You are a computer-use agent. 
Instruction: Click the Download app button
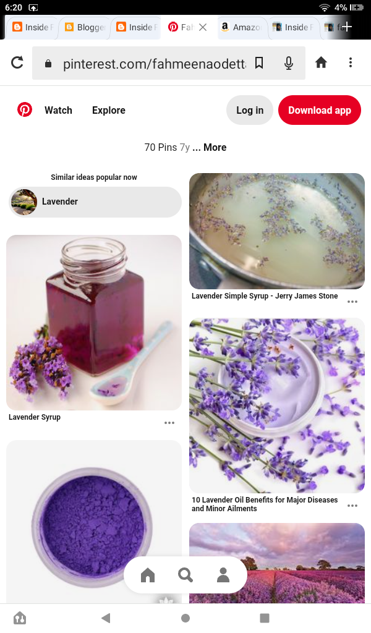(x=319, y=110)
